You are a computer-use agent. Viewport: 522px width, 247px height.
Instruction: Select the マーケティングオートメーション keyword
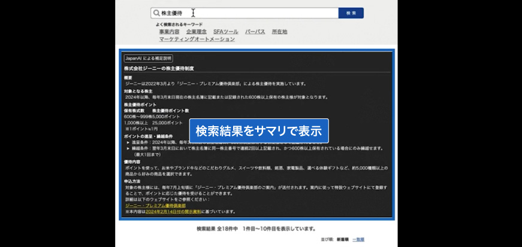pyautogui.click(x=197, y=39)
